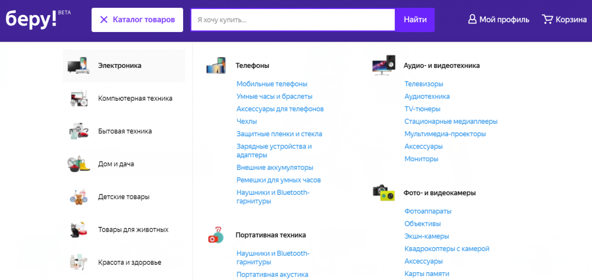Open Наушники и Bluetooth-гарнитуры under Портативная техника
592x280 pixels.
click(273, 258)
